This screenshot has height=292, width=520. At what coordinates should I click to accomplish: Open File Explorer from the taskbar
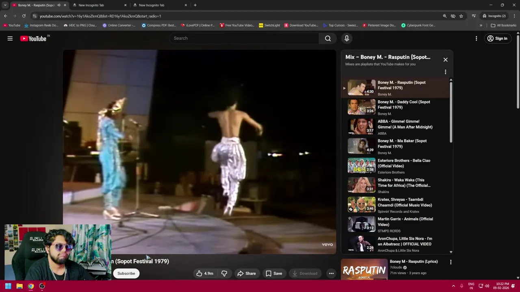(x=19, y=286)
